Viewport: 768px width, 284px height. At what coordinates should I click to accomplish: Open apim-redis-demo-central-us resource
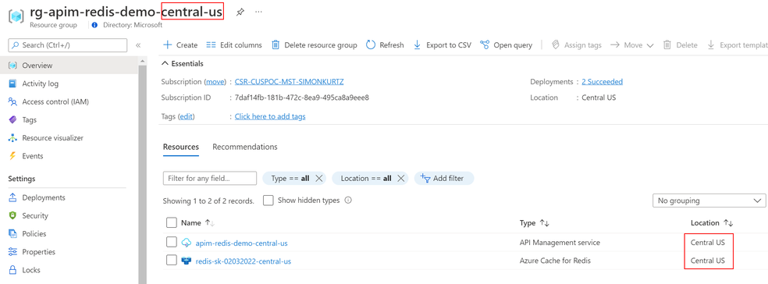click(x=241, y=243)
